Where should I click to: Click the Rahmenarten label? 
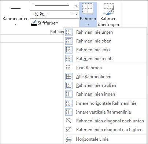point(15,19)
